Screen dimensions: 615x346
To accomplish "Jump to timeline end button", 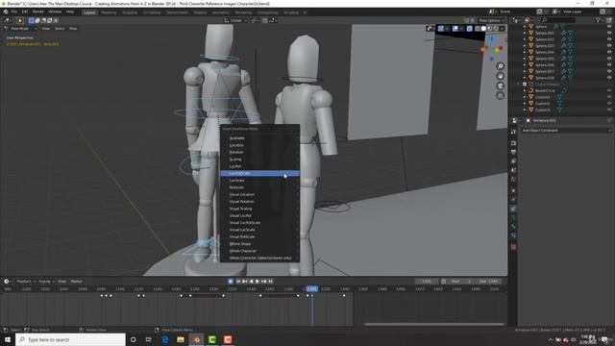I will click(x=271, y=282).
